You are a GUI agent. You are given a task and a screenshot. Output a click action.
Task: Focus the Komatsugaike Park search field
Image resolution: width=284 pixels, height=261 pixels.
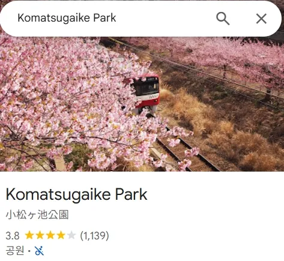click(x=112, y=18)
